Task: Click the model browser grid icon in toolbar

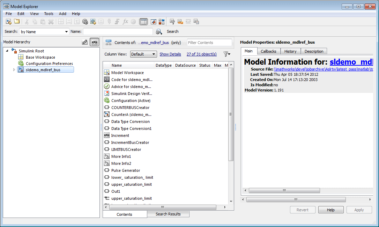Action: pos(162,22)
